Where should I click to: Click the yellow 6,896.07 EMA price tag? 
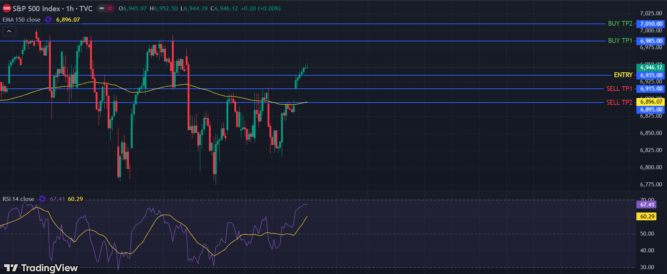[x=651, y=102]
